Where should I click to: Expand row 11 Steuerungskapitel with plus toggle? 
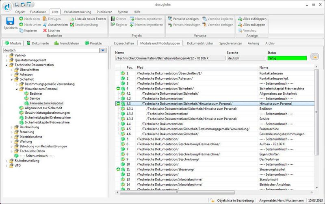[x=118, y=169]
